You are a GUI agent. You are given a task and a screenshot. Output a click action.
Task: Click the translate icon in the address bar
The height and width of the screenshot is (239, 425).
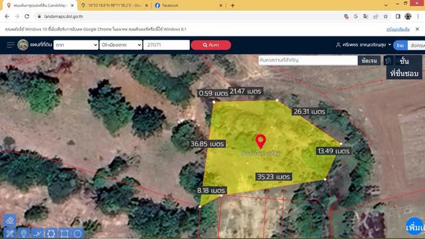366,17
